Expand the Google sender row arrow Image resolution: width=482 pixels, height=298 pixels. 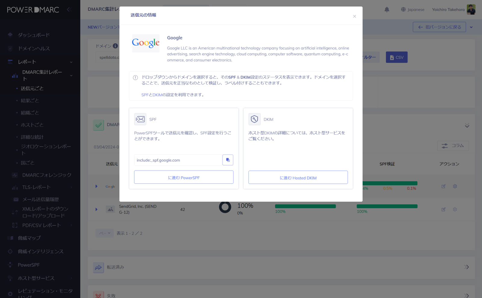coord(96,186)
